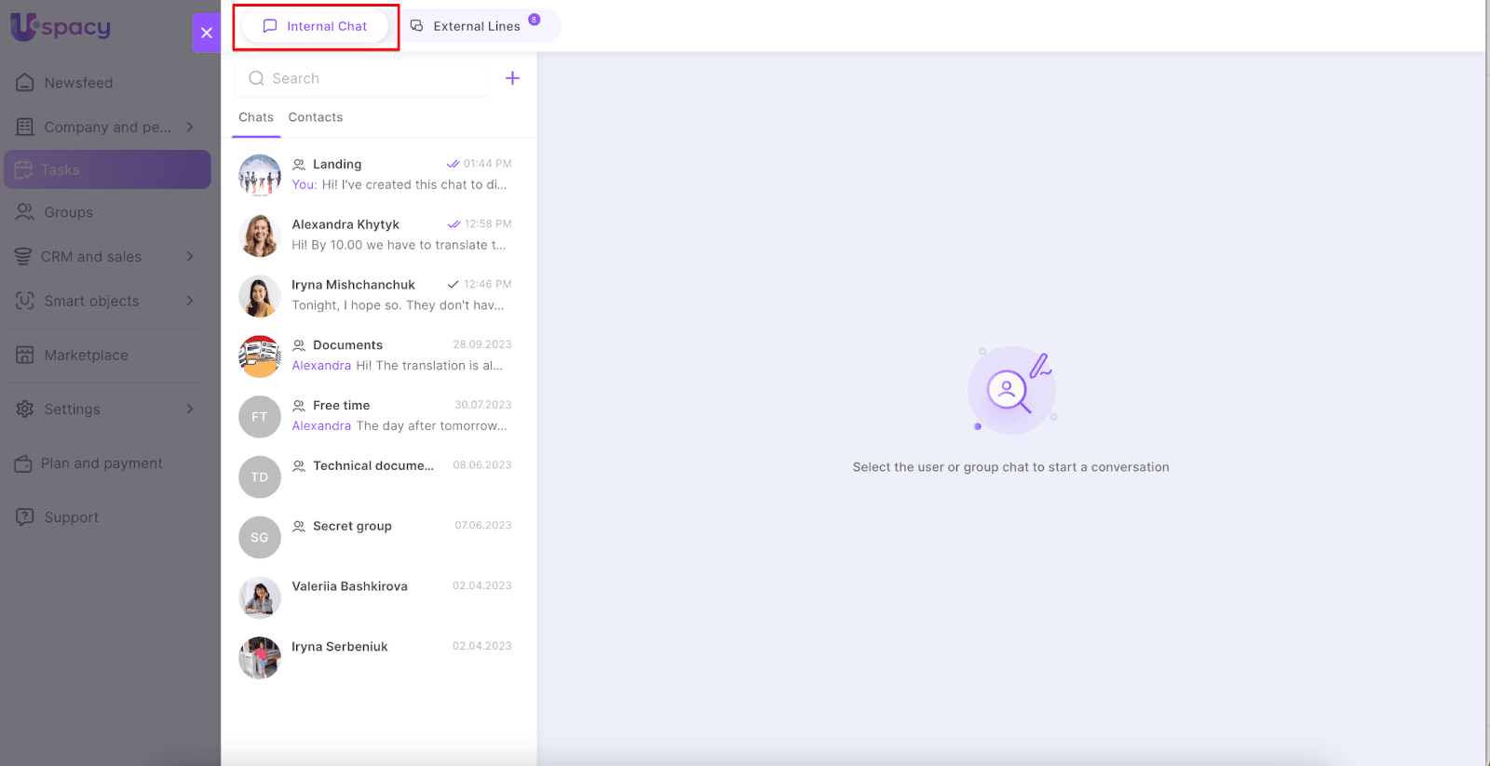Click the Tasks calendar icon in sidebar

click(23, 169)
